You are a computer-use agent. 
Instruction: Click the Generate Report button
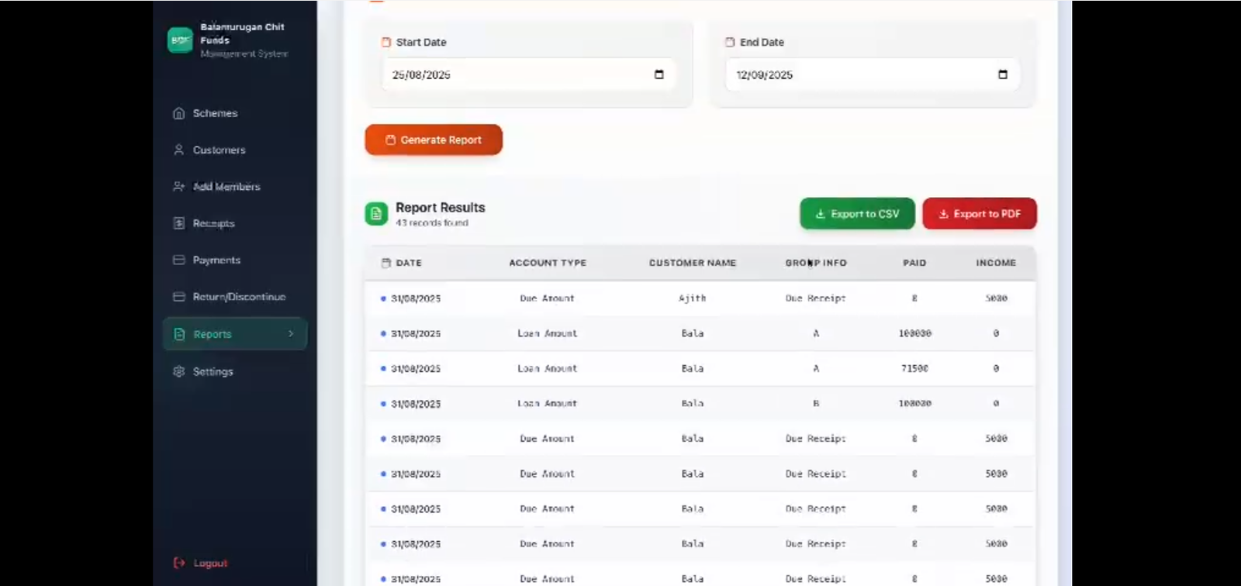point(434,140)
